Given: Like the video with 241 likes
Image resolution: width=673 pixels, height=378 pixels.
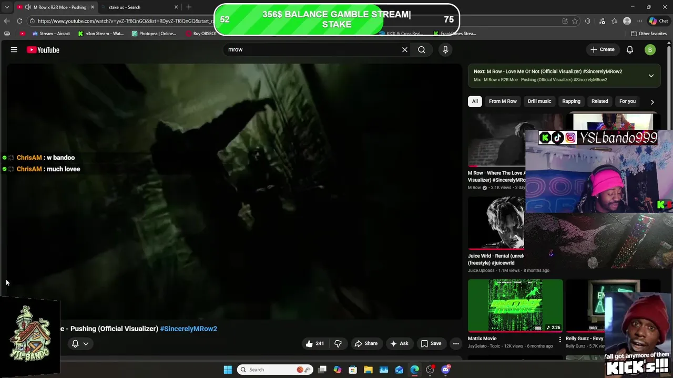Looking at the screenshot, I should pyautogui.click(x=315, y=343).
